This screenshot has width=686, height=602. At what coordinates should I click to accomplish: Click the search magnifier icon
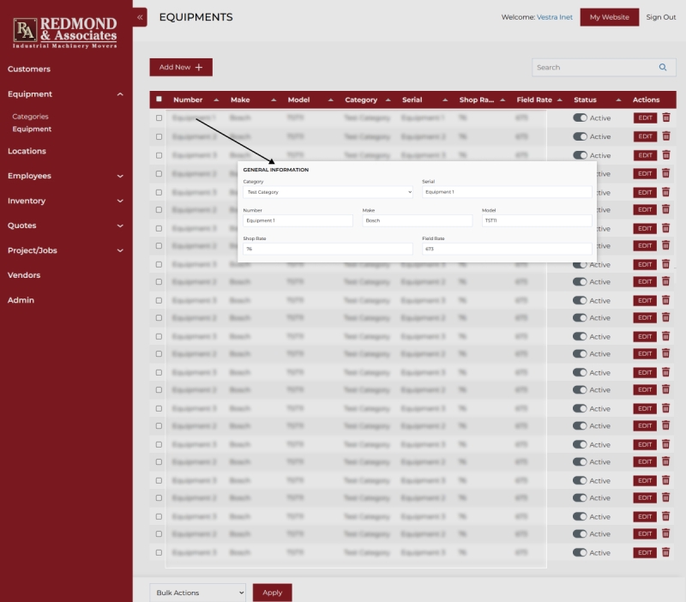pos(662,67)
